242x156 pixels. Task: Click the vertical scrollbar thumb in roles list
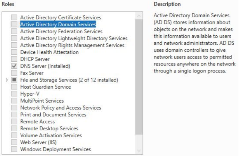(x=139, y=76)
